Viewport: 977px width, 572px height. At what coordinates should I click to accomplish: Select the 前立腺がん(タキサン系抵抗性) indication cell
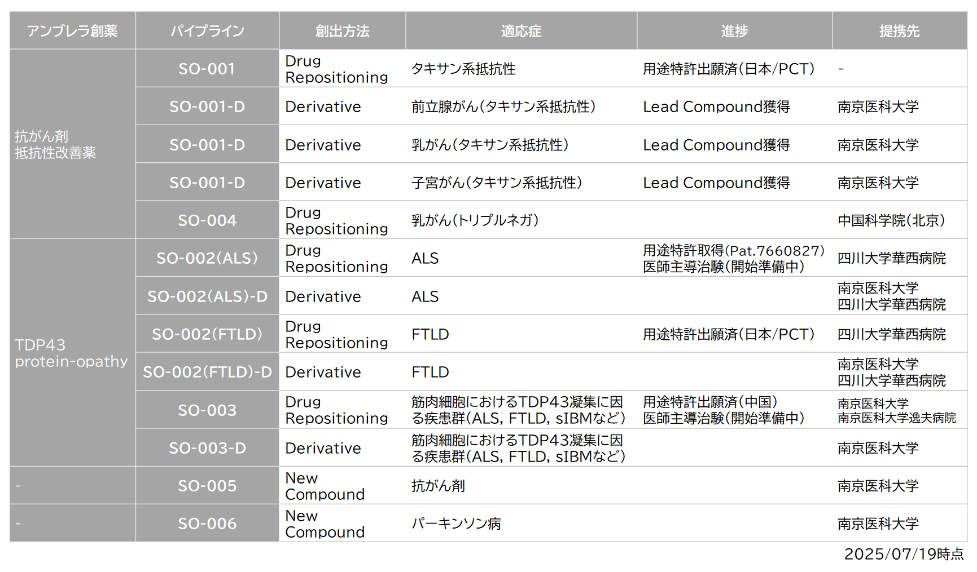pos(503,107)
